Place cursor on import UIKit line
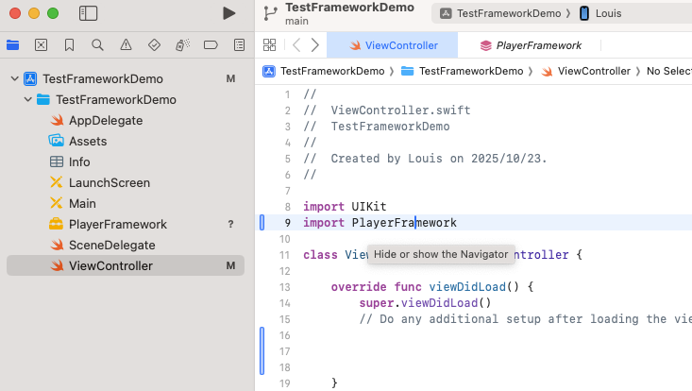 pyautogui.click(x=345, y=207)
